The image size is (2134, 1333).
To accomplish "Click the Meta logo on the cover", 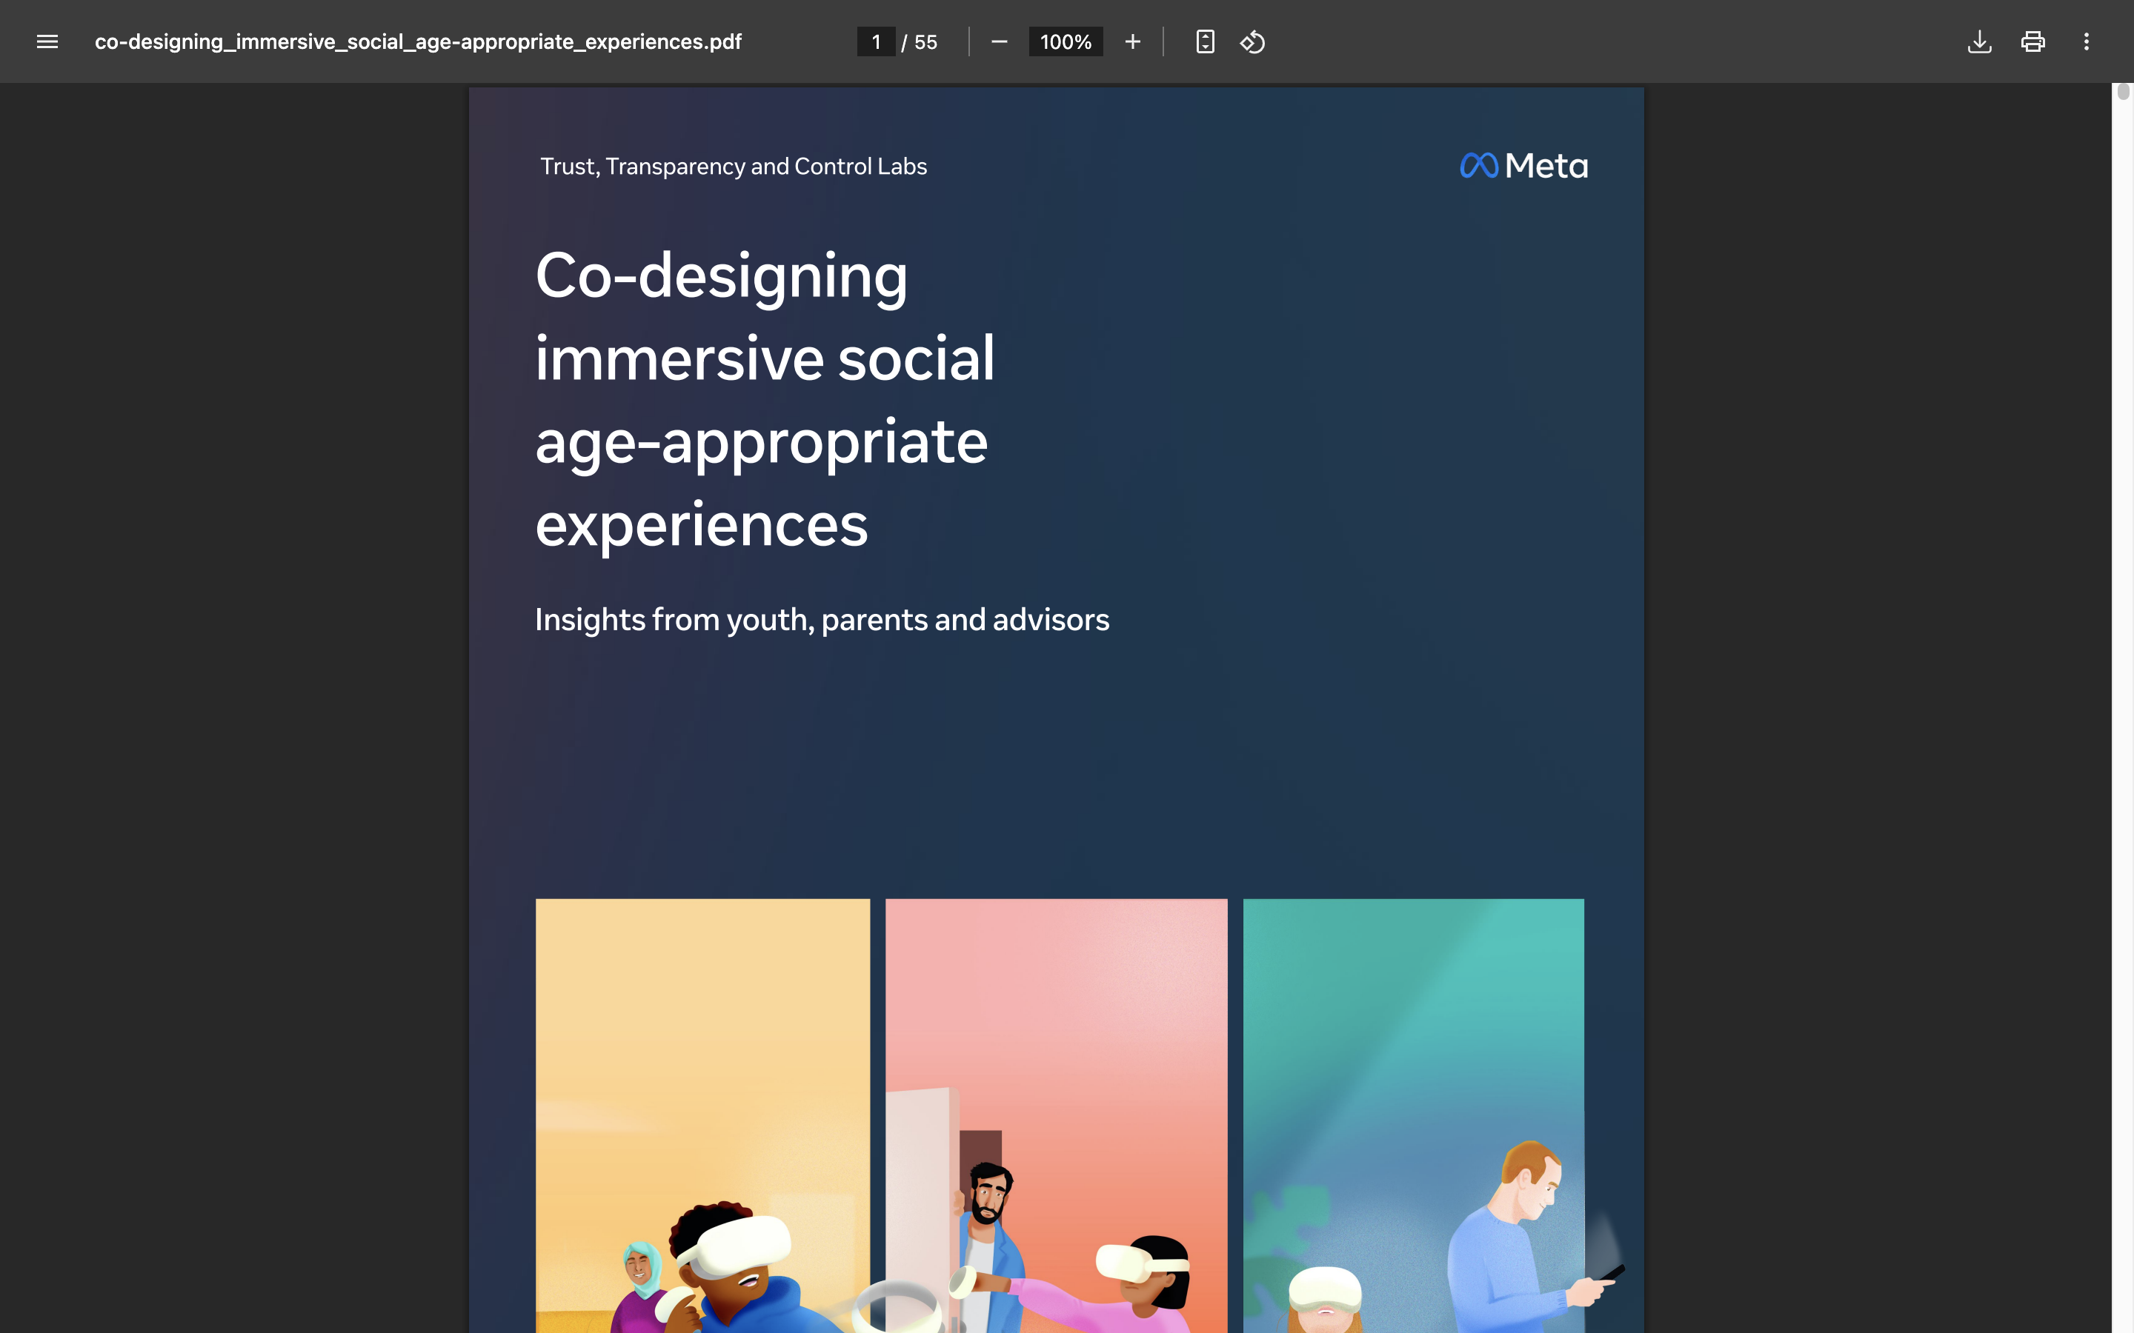I will pos(1523,166).
